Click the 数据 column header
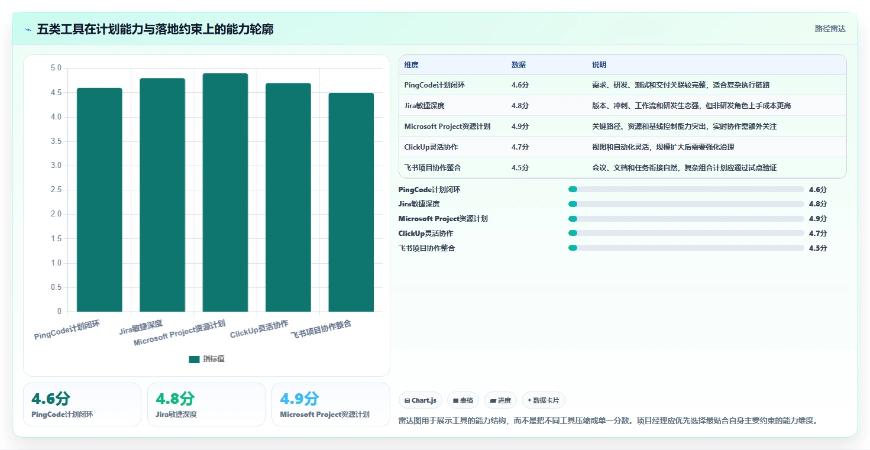 (519, 65)
